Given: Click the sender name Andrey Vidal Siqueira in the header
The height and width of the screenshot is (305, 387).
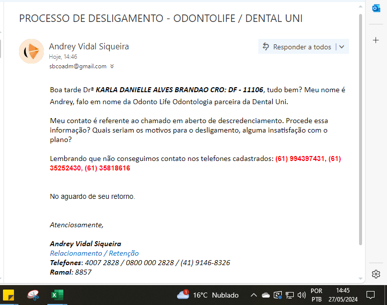Looking at the screenshot, I should pyautogui.click(x=89, y=46).
